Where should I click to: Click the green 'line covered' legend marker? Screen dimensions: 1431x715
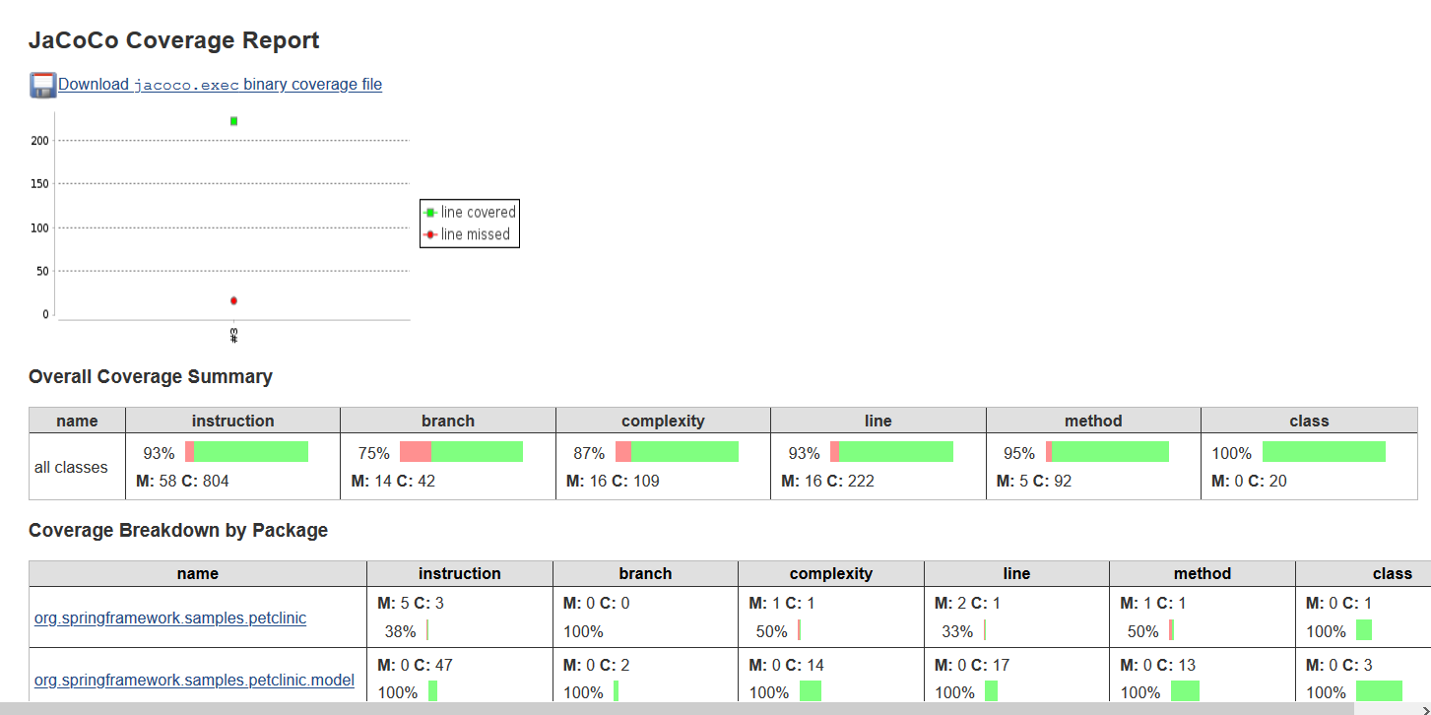click(432, 212)
